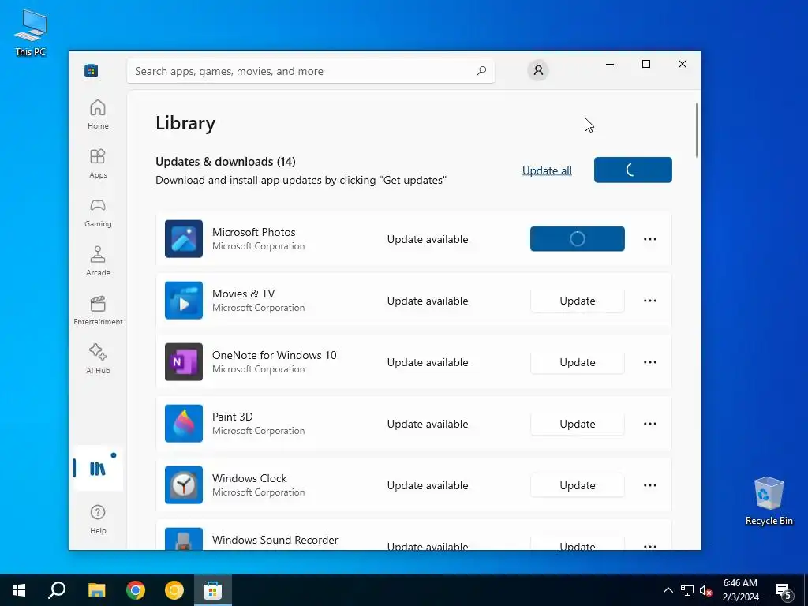808x606 pixels.
Task: Click the Updates & downloads (14) heading
Action: click(225, 161)
